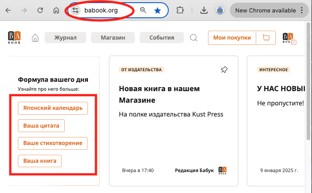The width and height of the screenshot is (312, 193).
Task: Open the browser home page icon
Action: pyautogui.click(x=56, y=10)
